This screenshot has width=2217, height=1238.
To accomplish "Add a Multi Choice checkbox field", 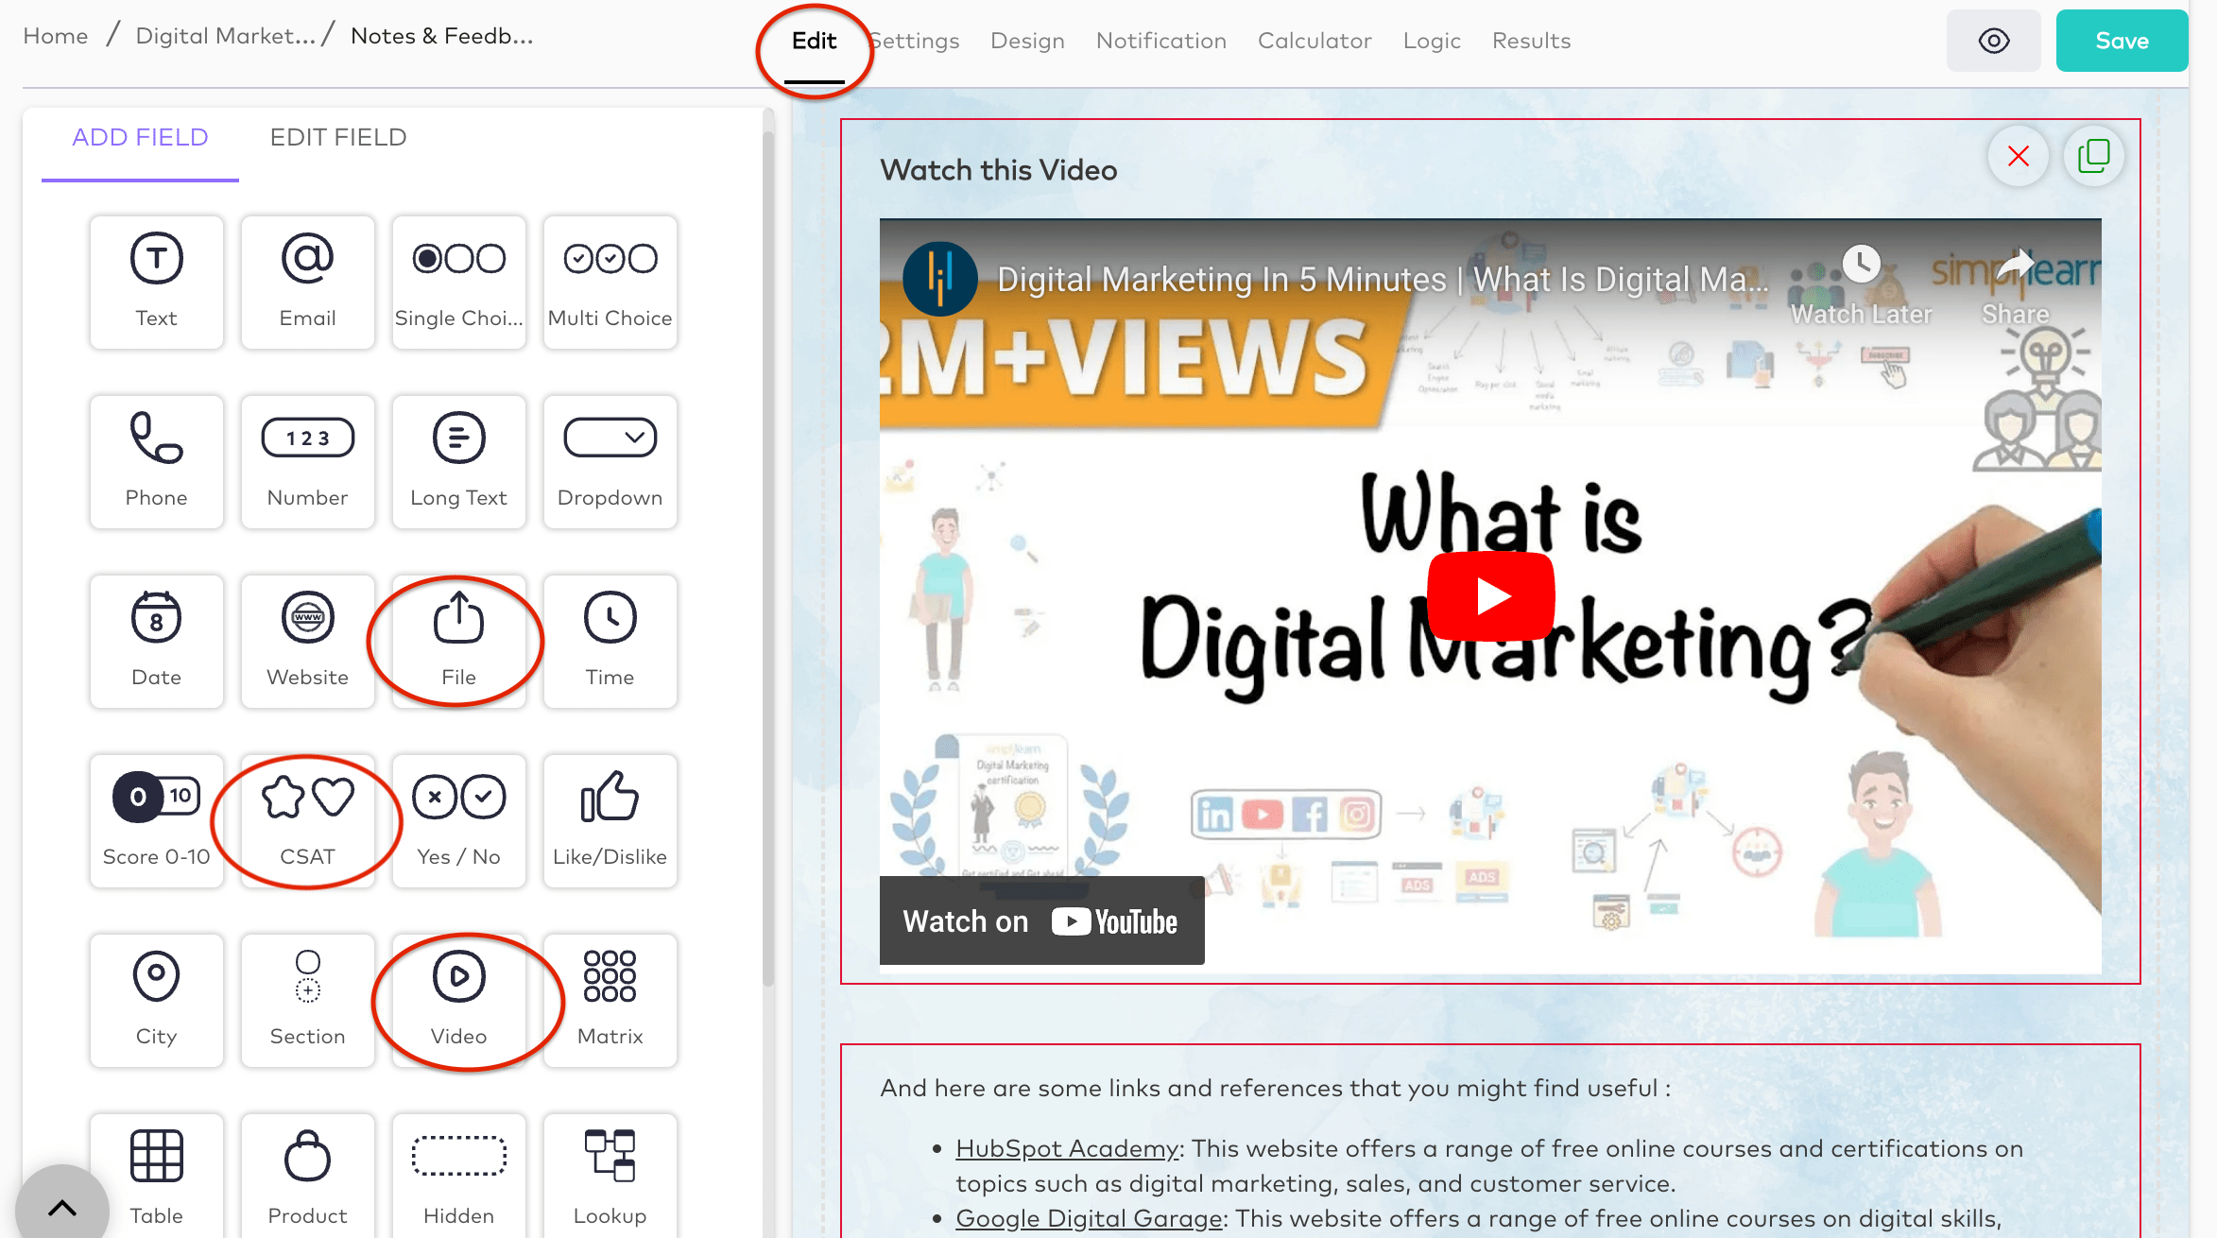I will pyautogui.click(x=610, y=282).
